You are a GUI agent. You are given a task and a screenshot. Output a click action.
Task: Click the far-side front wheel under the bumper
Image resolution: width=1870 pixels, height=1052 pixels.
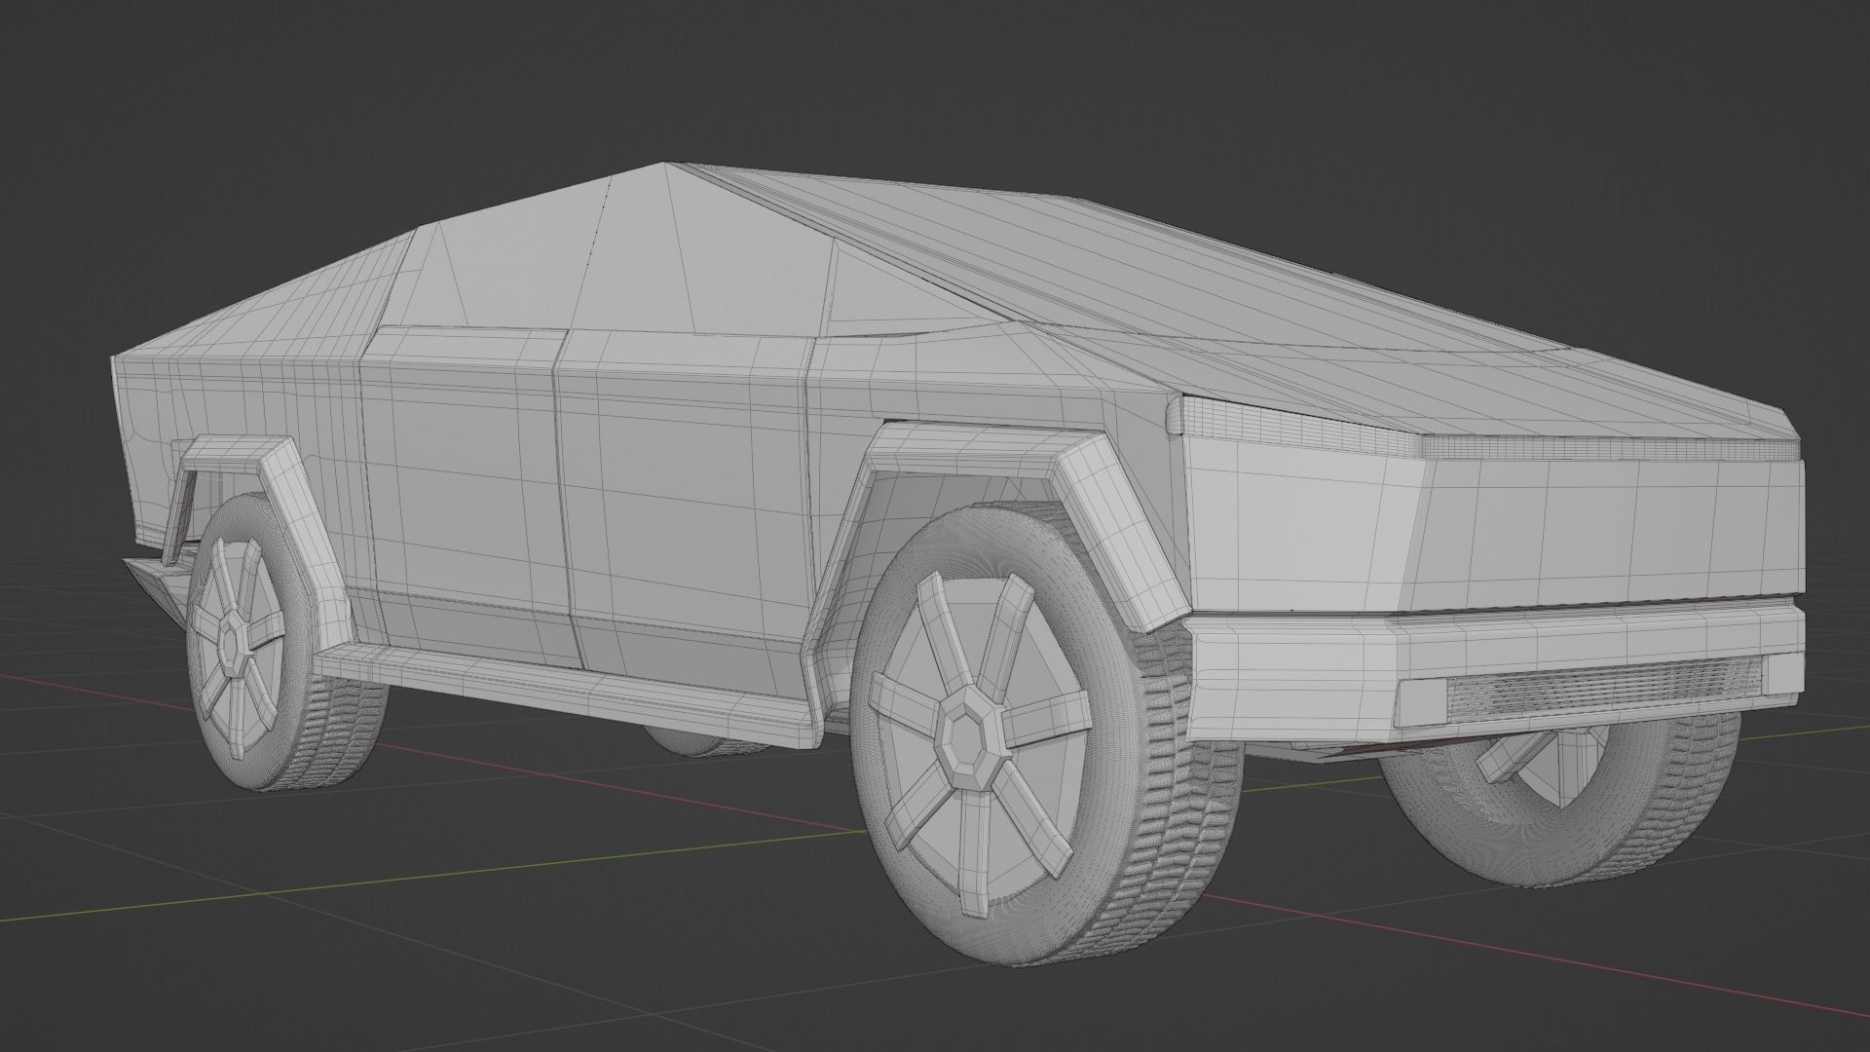1558,799
